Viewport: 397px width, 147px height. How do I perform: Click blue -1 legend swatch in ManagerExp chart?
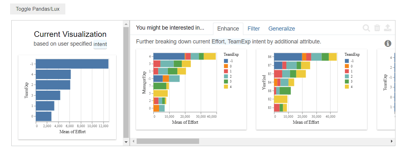226,61
